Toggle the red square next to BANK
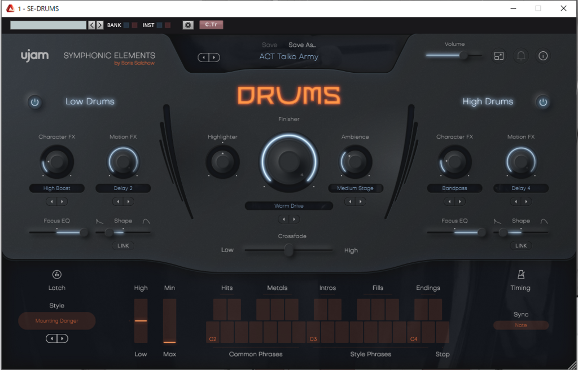 pyautogui.click(x=134, y=25)
